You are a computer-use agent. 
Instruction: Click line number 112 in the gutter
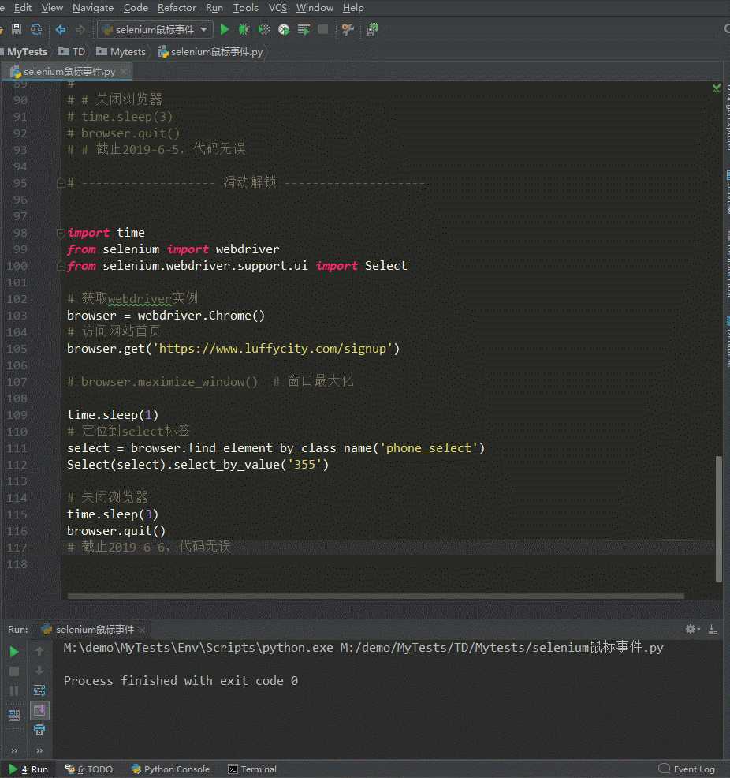17,465
